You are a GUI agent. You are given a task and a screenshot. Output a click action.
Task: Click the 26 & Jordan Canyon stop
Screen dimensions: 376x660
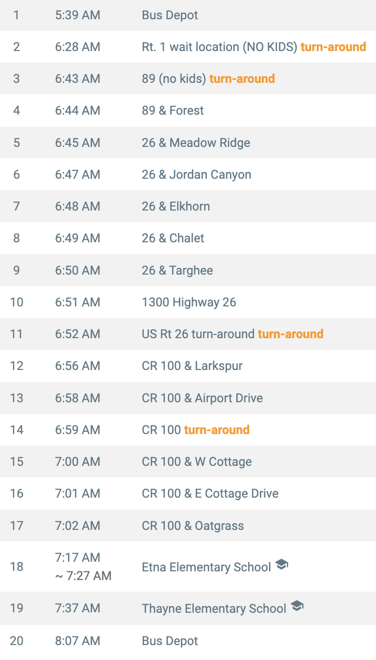pos(197,174)
